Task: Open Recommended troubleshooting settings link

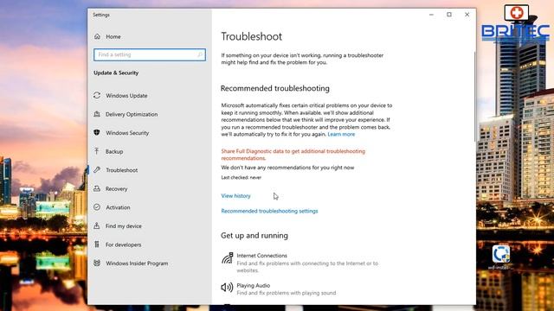Action: [269, 211]
